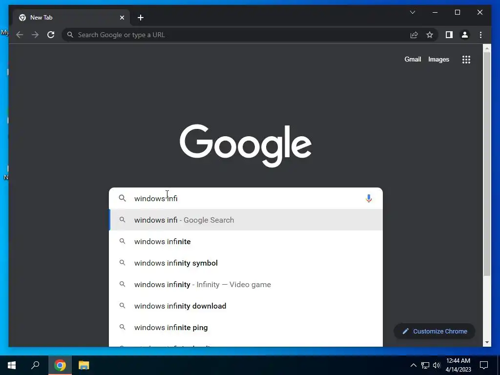Close the New Tab tab
This screenshot has height=375, width=500.
(122, 18)
